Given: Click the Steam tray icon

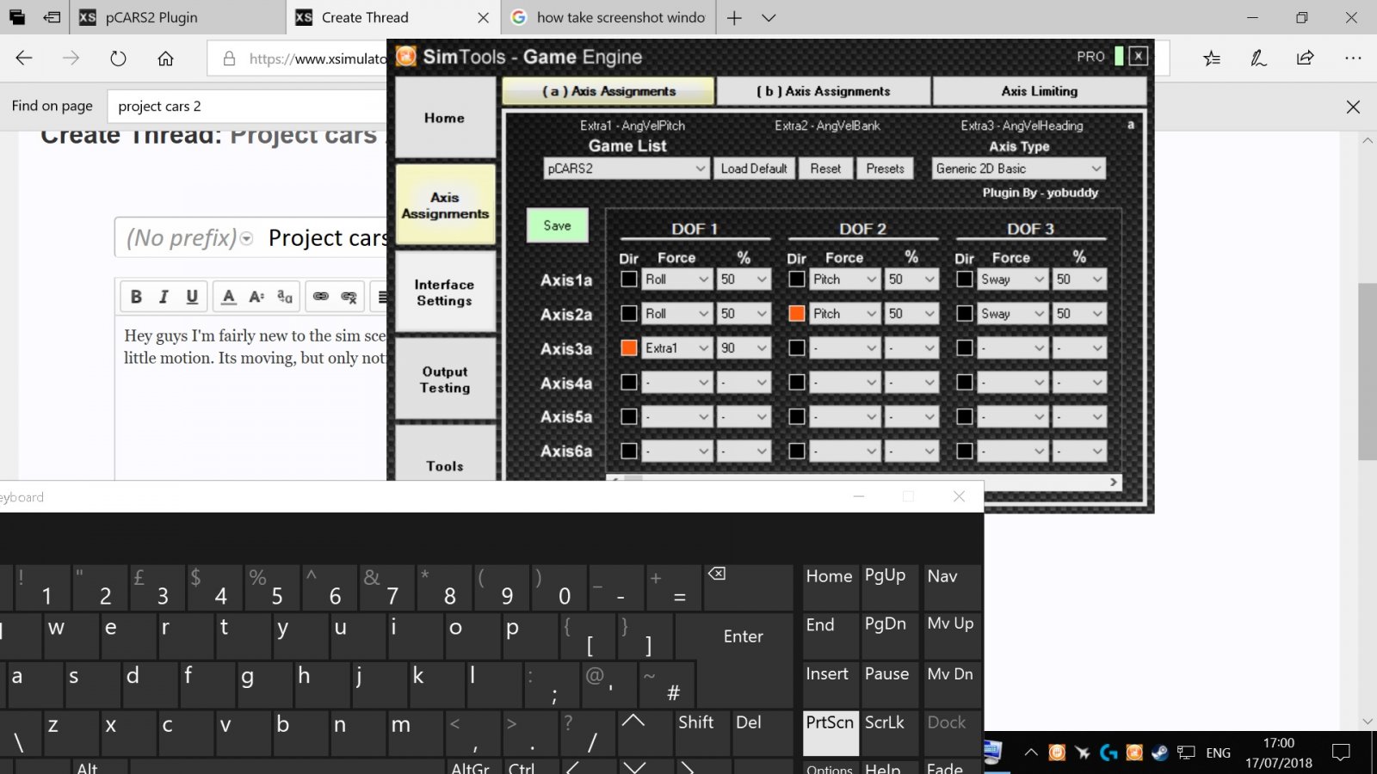Looking at the screenshot, I should point(1160,752).
